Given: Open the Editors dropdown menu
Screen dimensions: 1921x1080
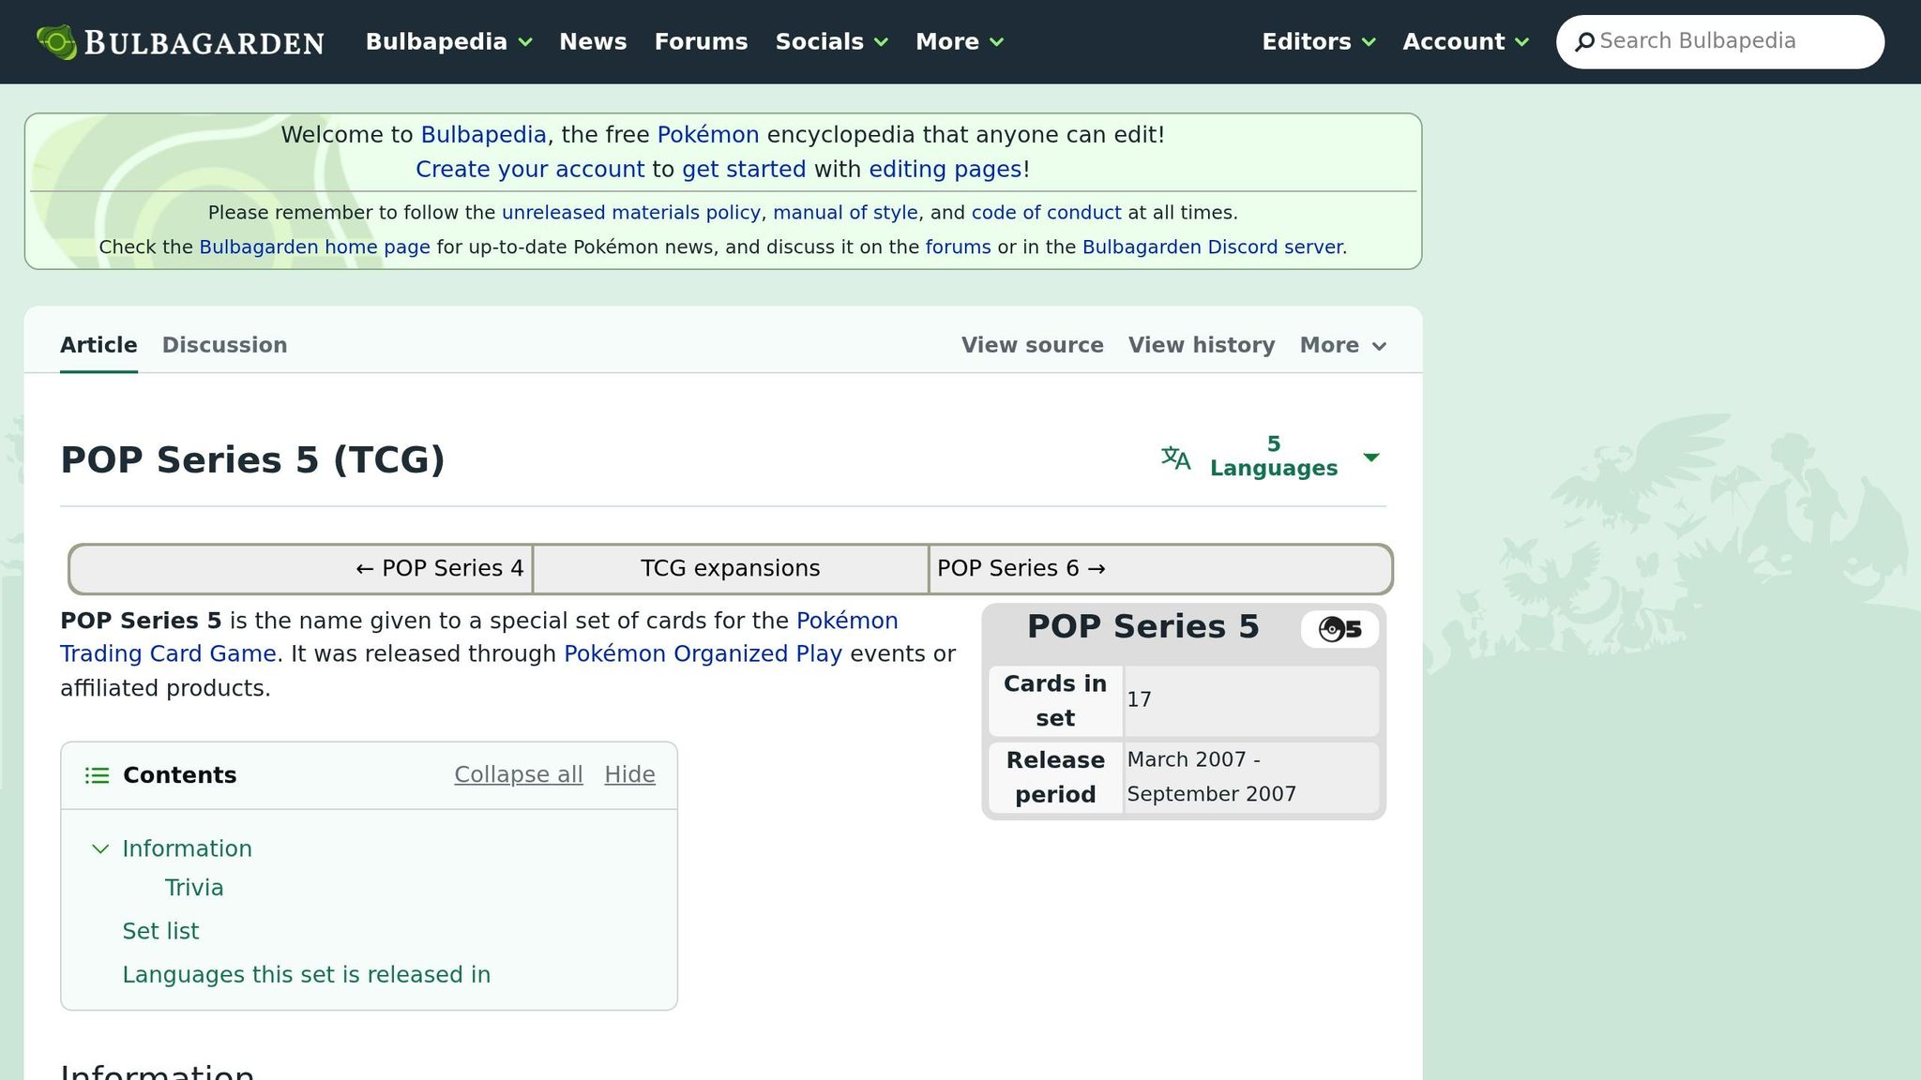Looking at the screenshot, I should 1319,42.
